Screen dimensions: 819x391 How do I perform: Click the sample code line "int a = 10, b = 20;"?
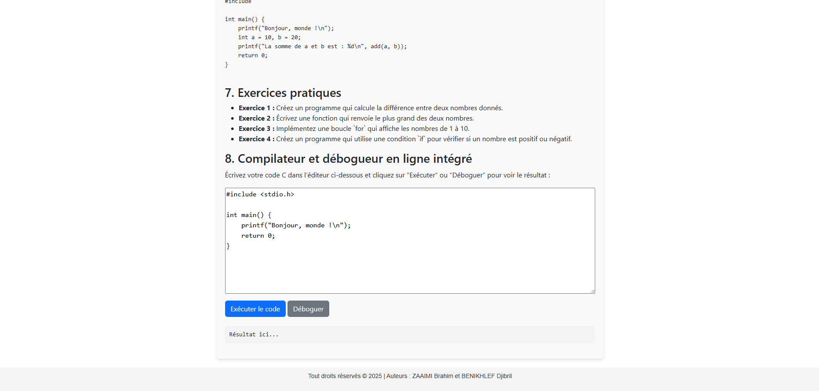pyautogui.click(x=269, y=37)
